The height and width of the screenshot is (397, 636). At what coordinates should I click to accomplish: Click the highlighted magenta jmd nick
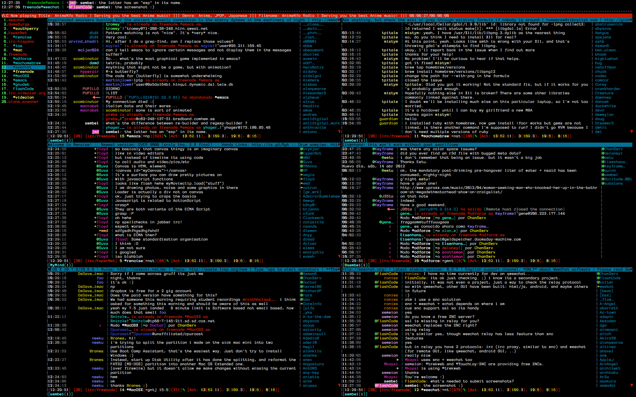[x=95, y=132]
